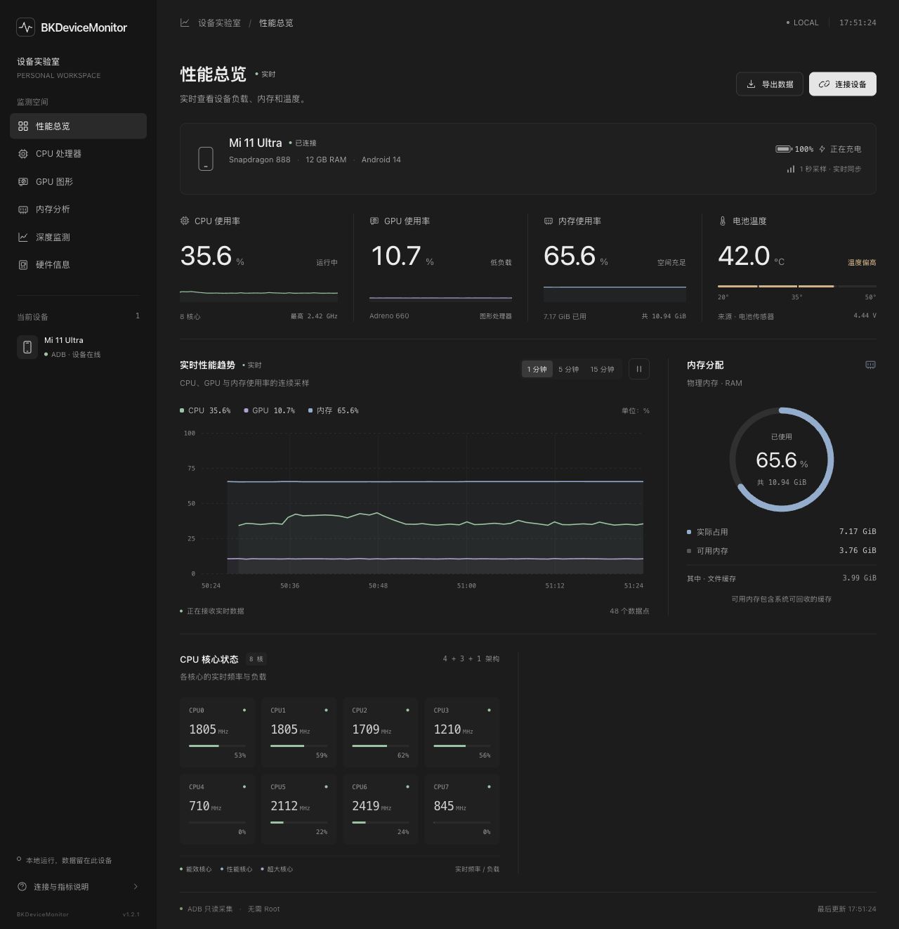Click the GPU 使用率 card icon
899x929 pixels.
[374, 221]
